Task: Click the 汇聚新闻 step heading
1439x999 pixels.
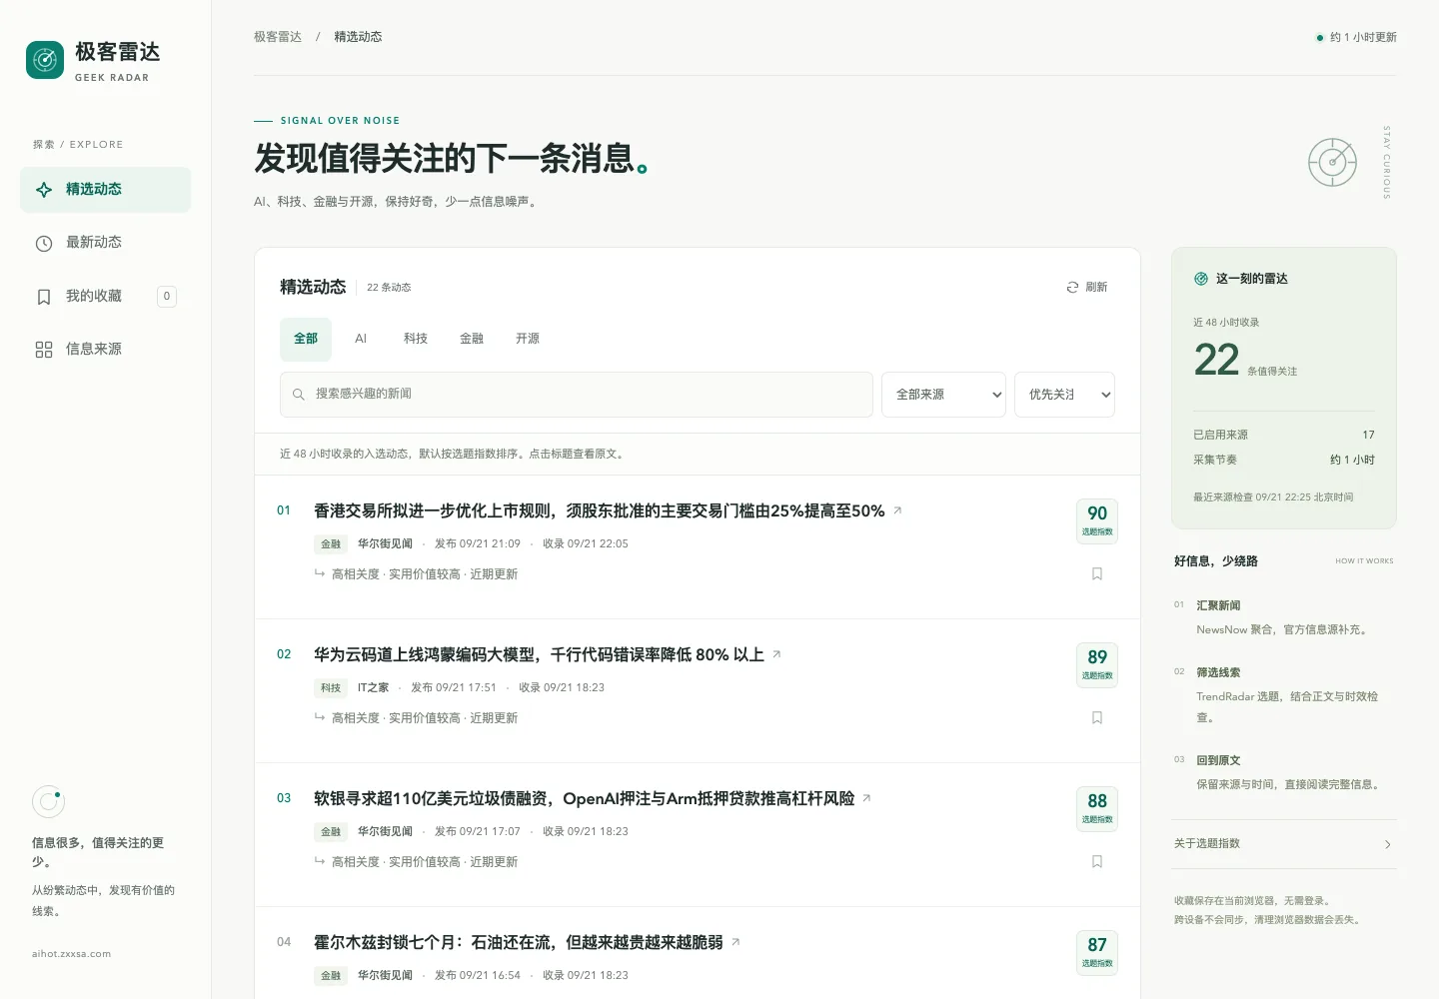Action: [1218, 605]
